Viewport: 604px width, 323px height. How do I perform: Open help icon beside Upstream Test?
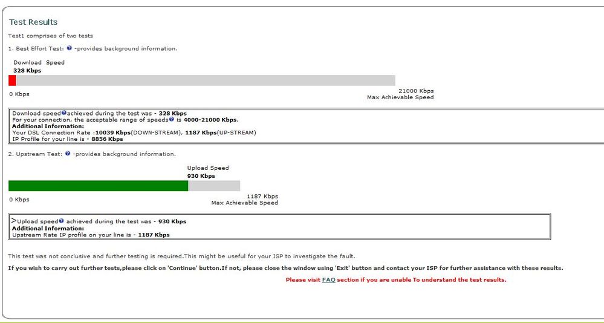pos(68,154)
